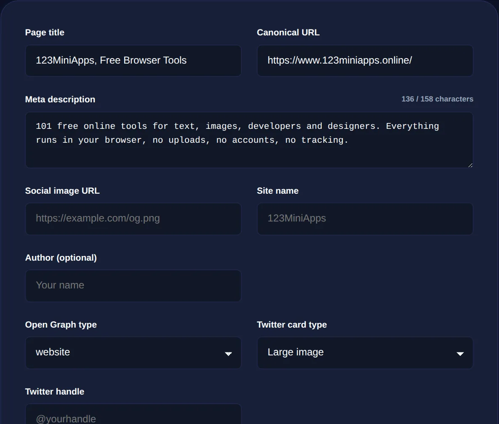
Task: Click the 'Twitter handle' label
Action: coord(55,392)
